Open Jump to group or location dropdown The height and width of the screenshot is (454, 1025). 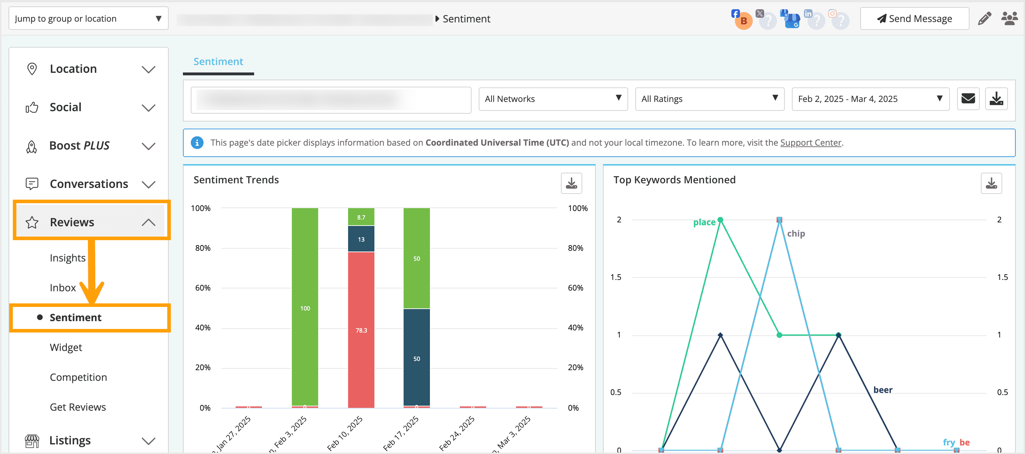coord(88,19)
